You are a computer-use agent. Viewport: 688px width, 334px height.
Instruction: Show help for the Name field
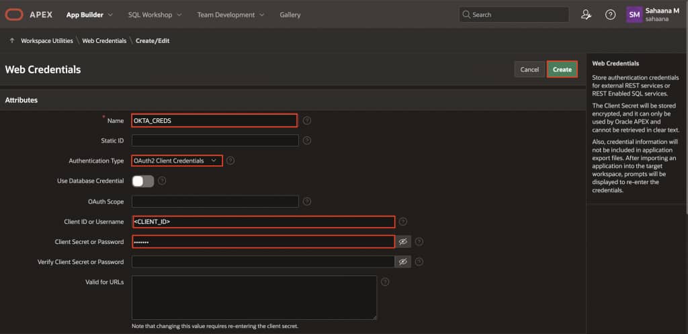point(307,120)
